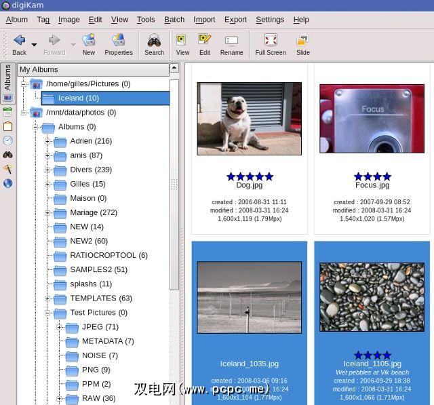
Task: Start the Slide show
Action: tap(303, 41)
